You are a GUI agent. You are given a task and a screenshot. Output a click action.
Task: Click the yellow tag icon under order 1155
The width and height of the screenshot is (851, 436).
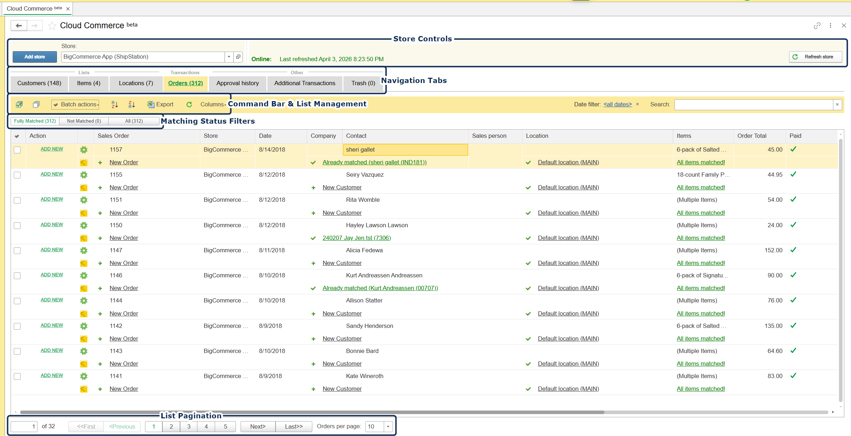(x=84, y=188)
